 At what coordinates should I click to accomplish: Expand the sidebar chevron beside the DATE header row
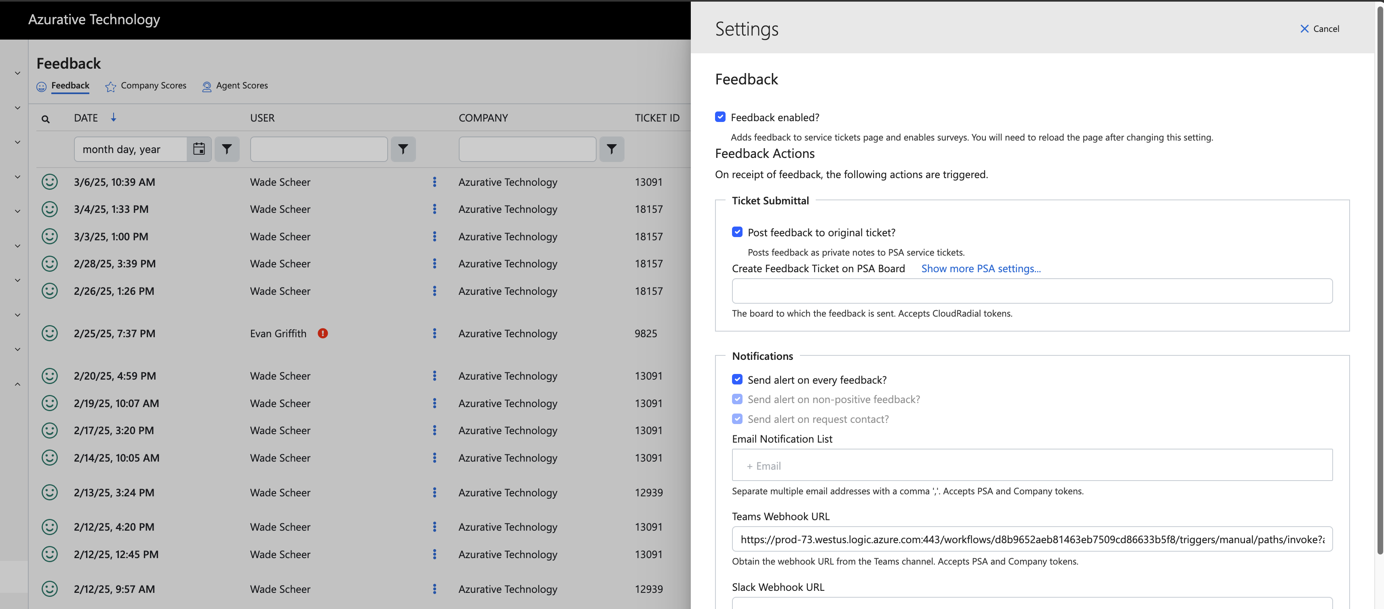pyautogui.click(x=17, y=108)
